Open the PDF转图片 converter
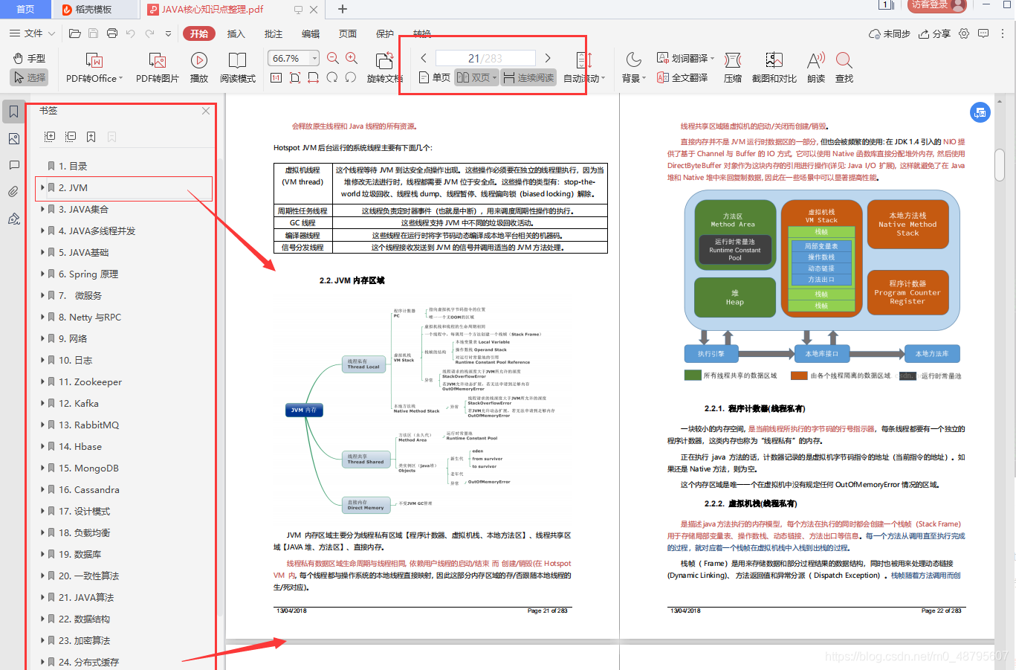 157,68
